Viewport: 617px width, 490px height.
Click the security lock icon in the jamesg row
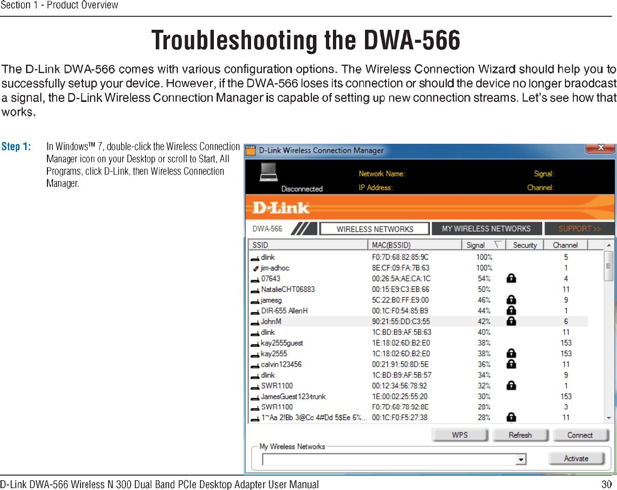[511, 300]
